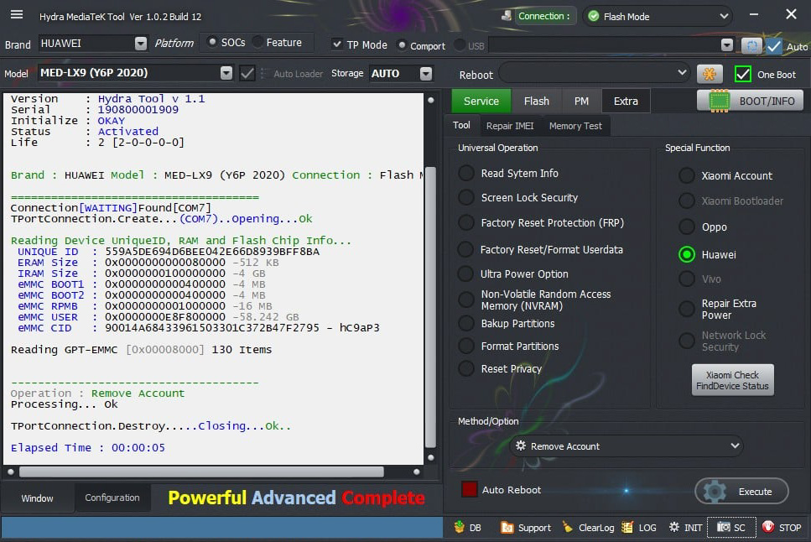This screenshot has width=811, height=542.
Task: Open the Configuration tab
Action: click(x=112, y=498)
